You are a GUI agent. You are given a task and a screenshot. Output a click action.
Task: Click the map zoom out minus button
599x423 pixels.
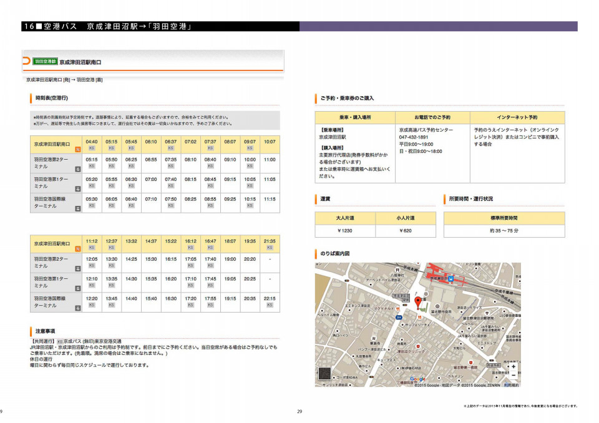pos(513,376)
